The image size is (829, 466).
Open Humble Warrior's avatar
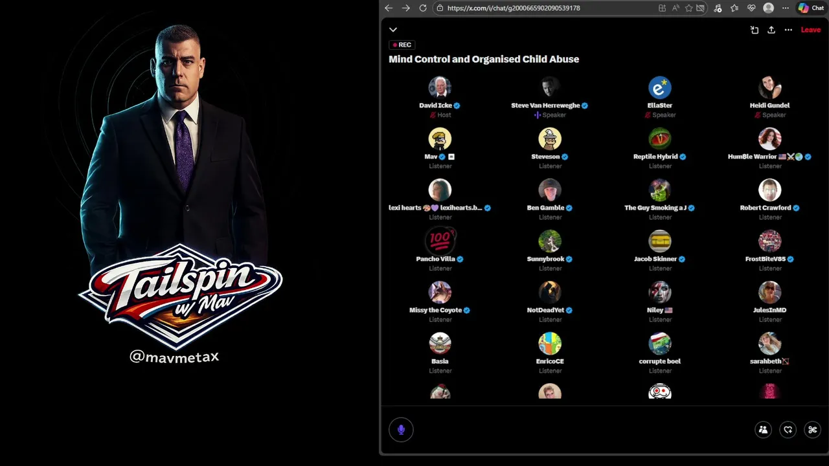pos(770,139)
